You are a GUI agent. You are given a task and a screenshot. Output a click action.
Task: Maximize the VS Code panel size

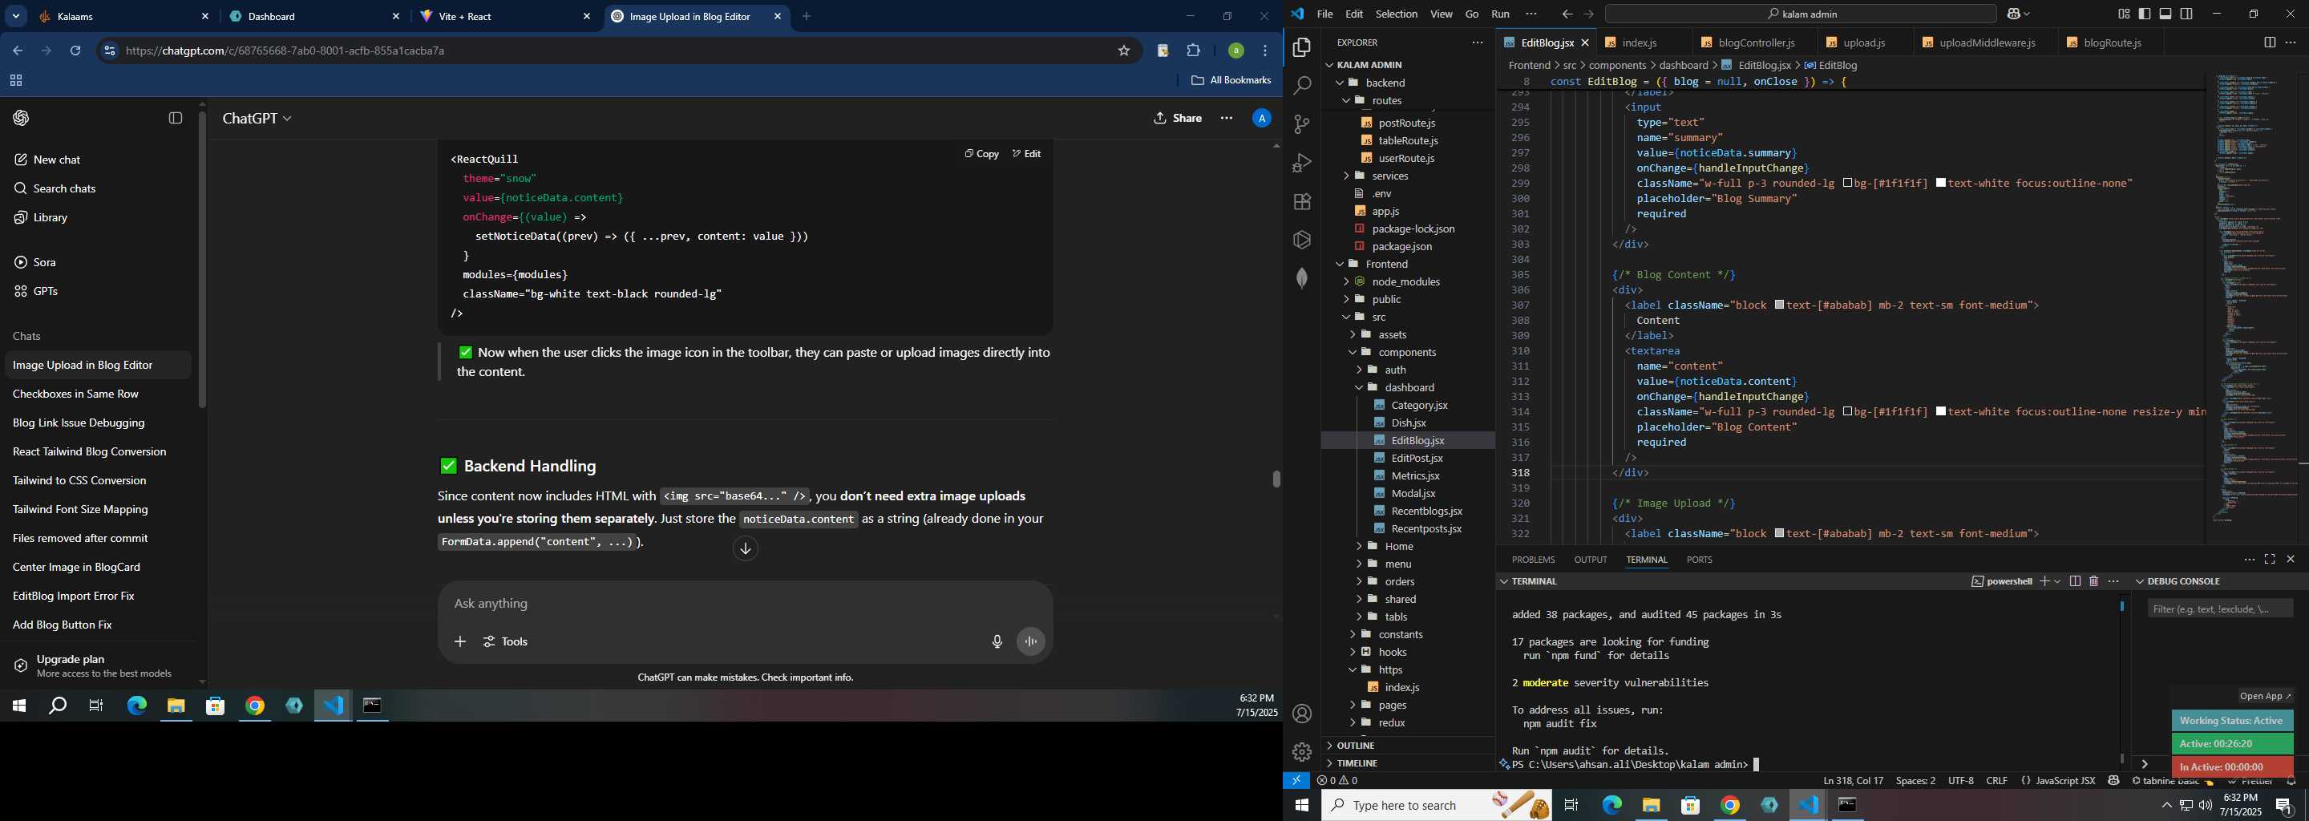[x=2270, y=560]
